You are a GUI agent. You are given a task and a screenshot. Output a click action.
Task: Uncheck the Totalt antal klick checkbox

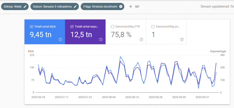point(31,27)
